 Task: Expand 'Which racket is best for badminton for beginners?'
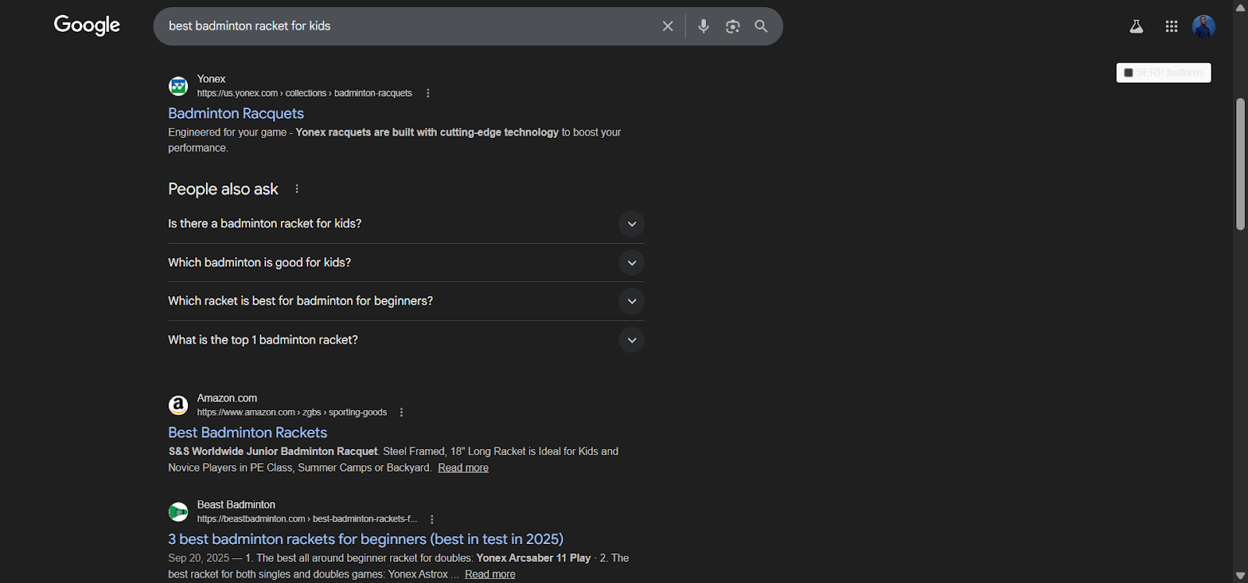click(406, 301)
